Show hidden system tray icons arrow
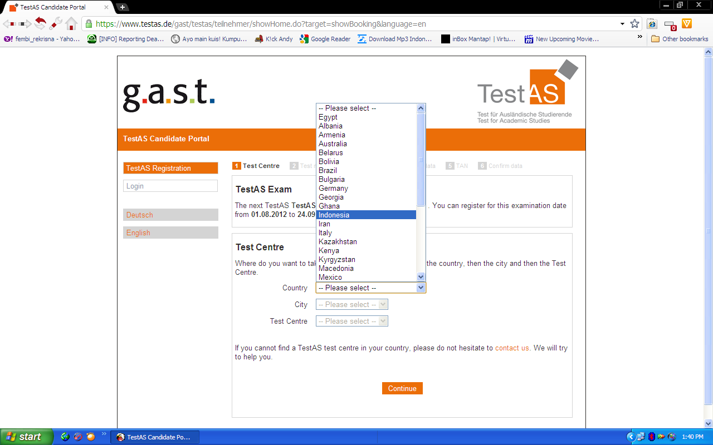This screenshot has width=713, height=445. click(631, 437)
